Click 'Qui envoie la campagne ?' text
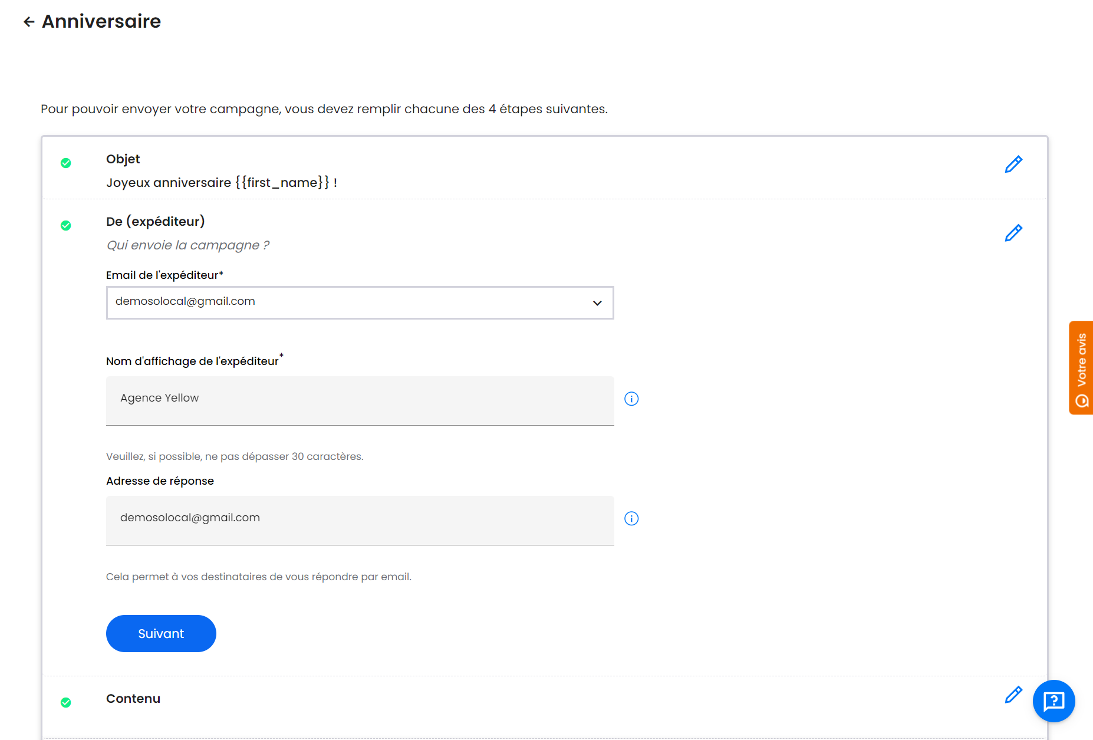This screenshot has height=740, width=1093. [187, 245]
